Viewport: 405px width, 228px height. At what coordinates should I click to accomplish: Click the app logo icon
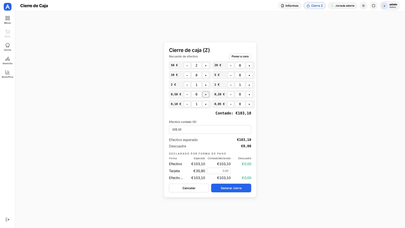coord(8,7)
